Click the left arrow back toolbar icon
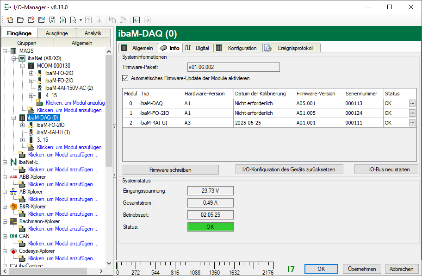This screenshot has width=422, height=276. click(137, 20)
